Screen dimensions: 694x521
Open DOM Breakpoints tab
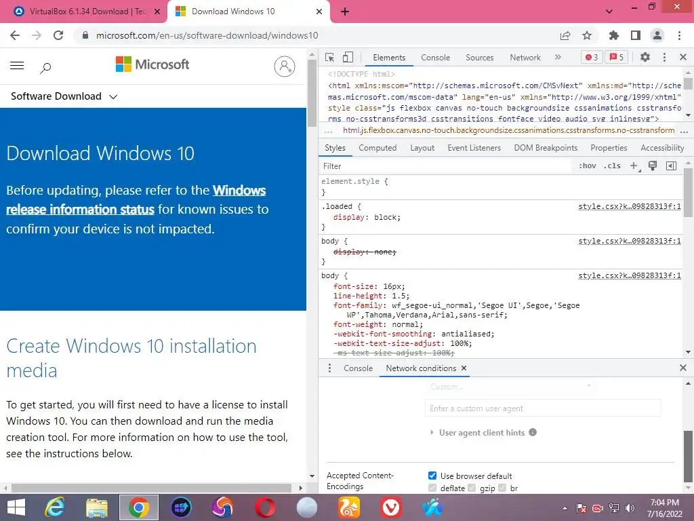546,148
